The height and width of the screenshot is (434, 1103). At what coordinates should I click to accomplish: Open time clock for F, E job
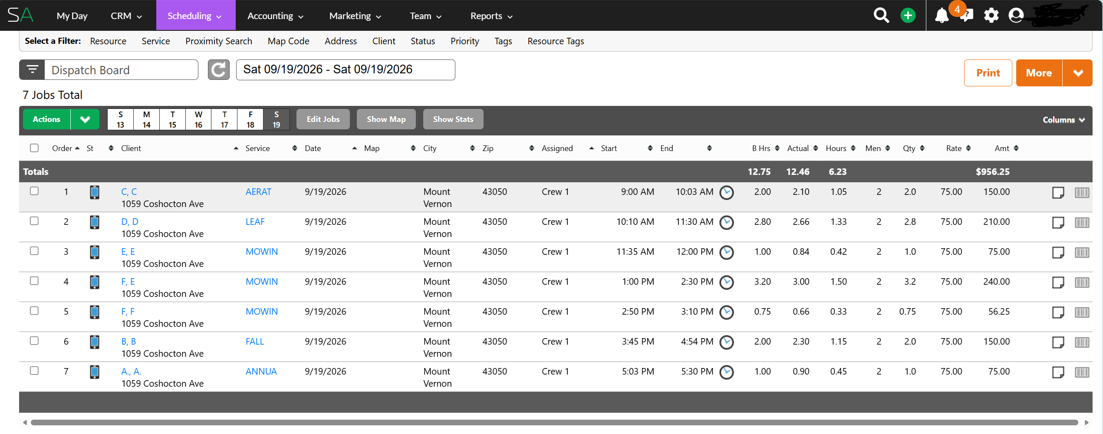pos(726,282)
